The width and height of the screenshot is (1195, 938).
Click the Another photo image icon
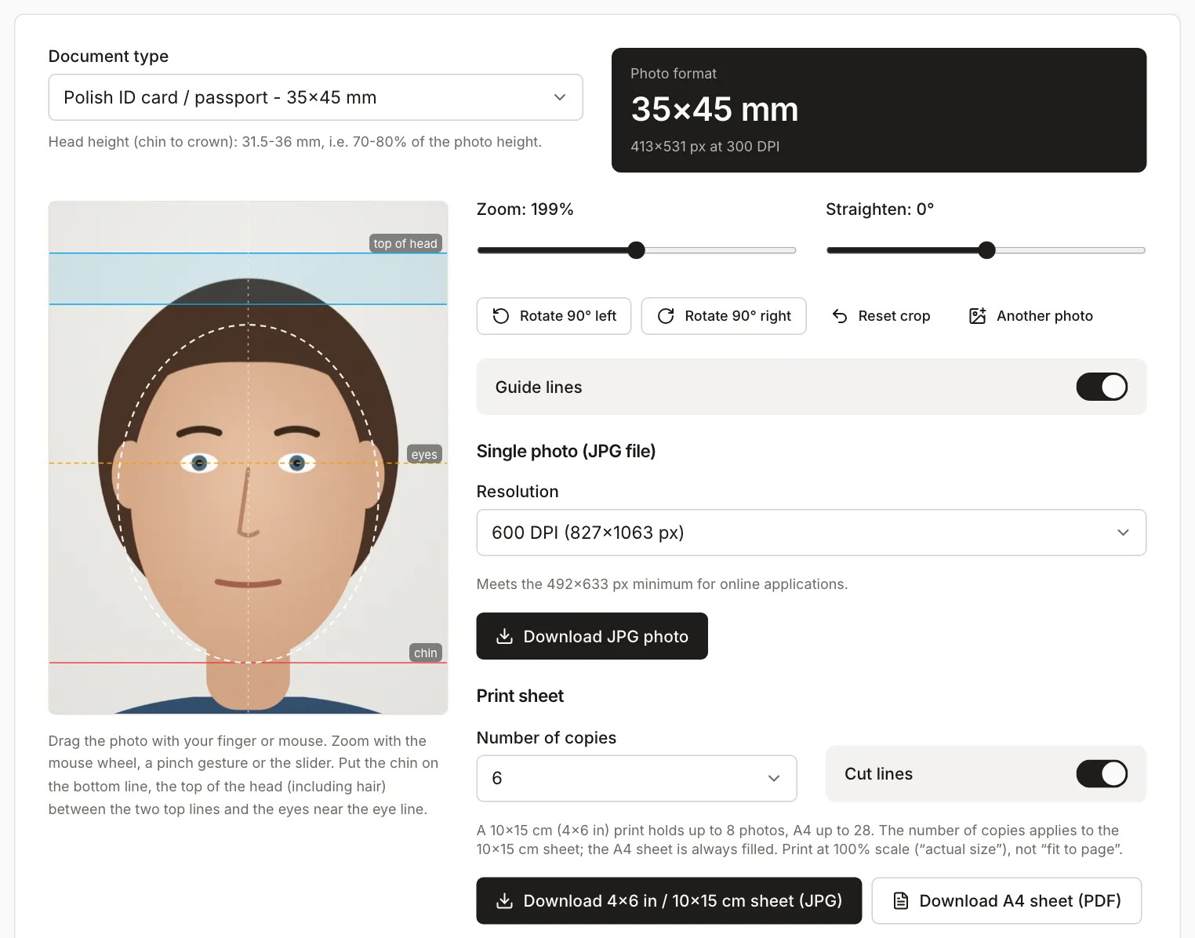coord(978,316)
